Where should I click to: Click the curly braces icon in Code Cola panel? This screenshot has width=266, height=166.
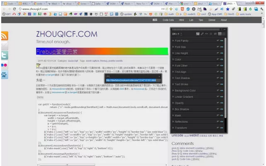click(x=211, y=34)
